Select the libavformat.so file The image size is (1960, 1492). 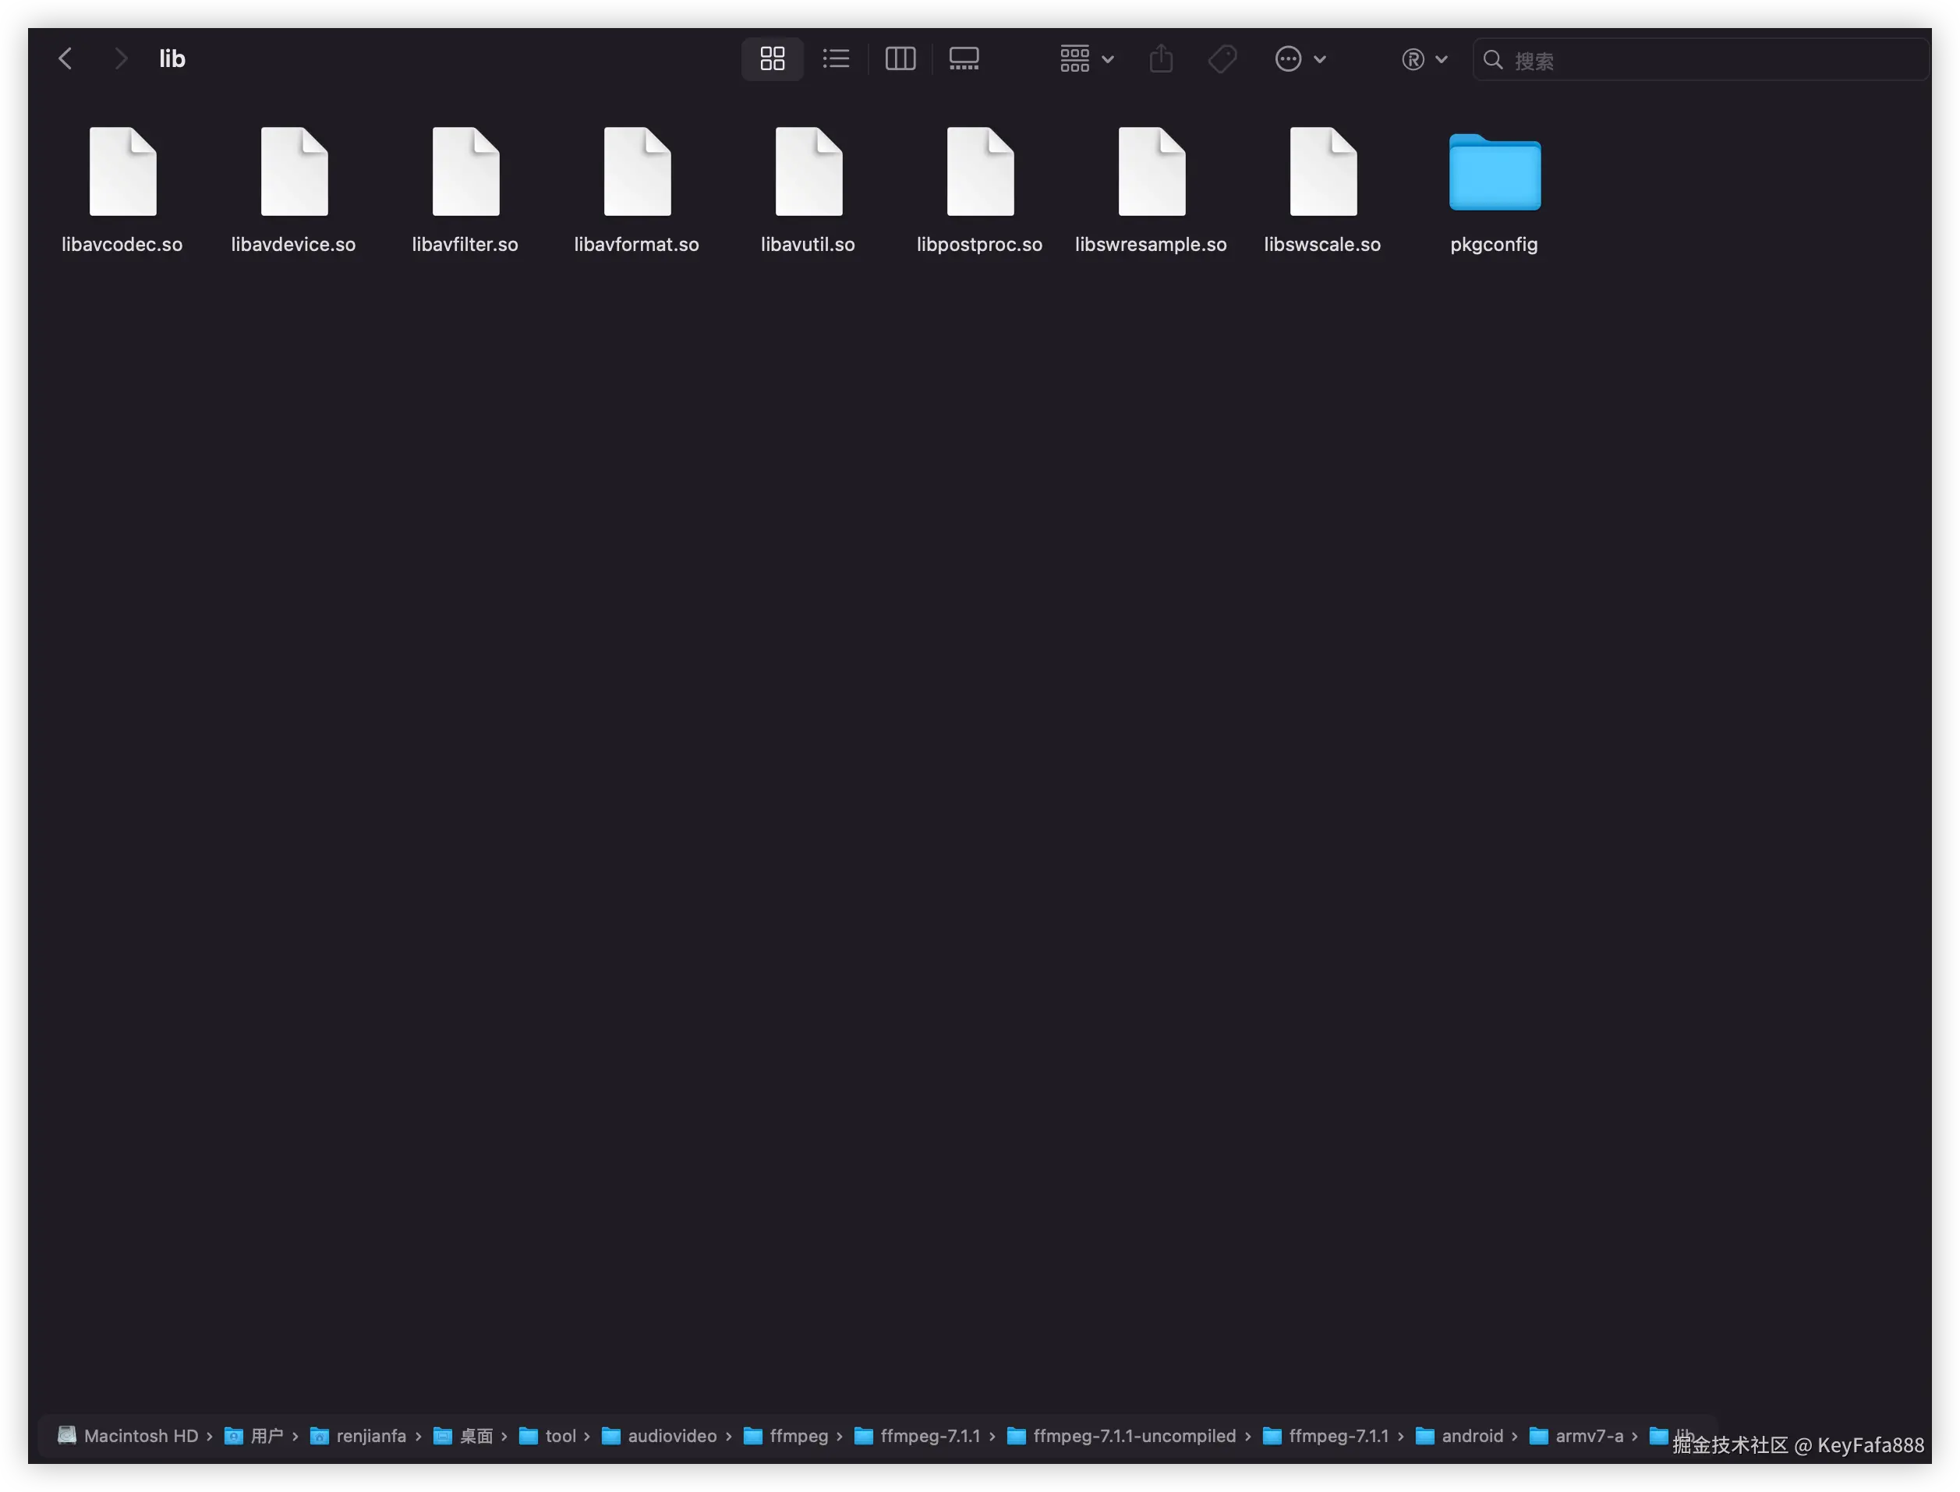[637, 172]
